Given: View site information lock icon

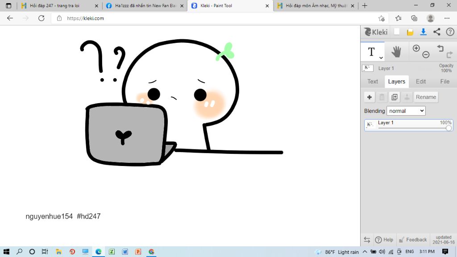Looking at the screenshot, I should click(59, 18).
